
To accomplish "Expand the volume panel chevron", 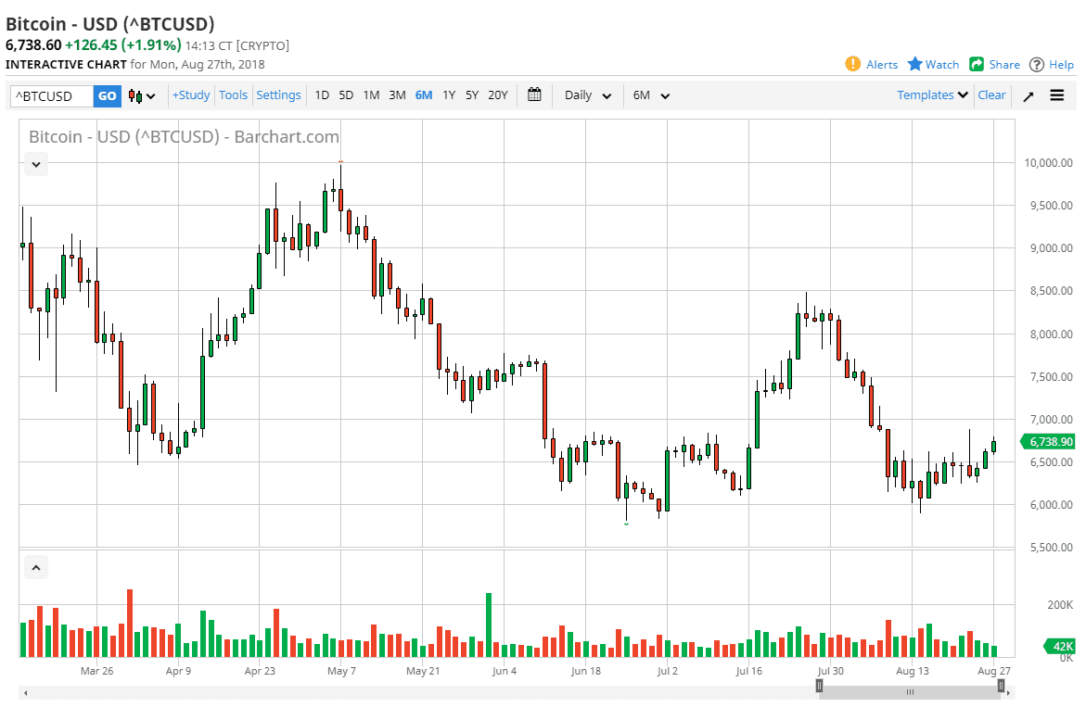I will (x=35, y=566).
